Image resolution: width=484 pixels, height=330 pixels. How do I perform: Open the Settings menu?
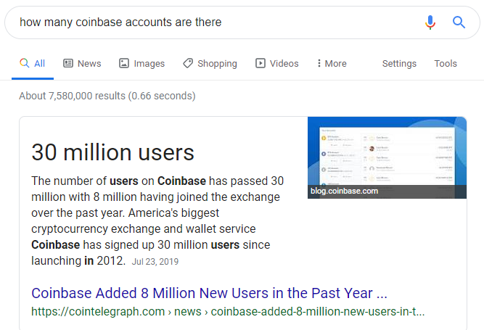(399, 64)
